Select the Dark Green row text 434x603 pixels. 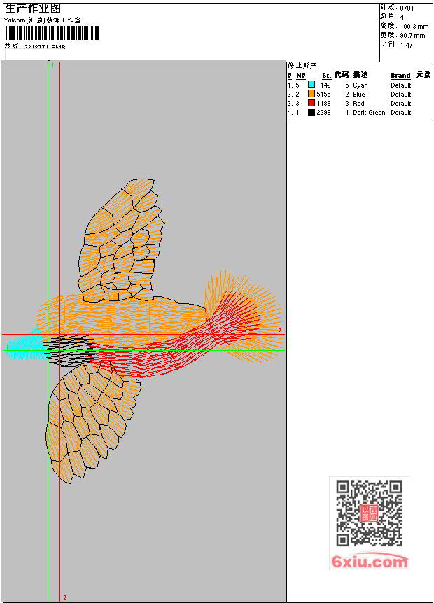pos(369,112)
